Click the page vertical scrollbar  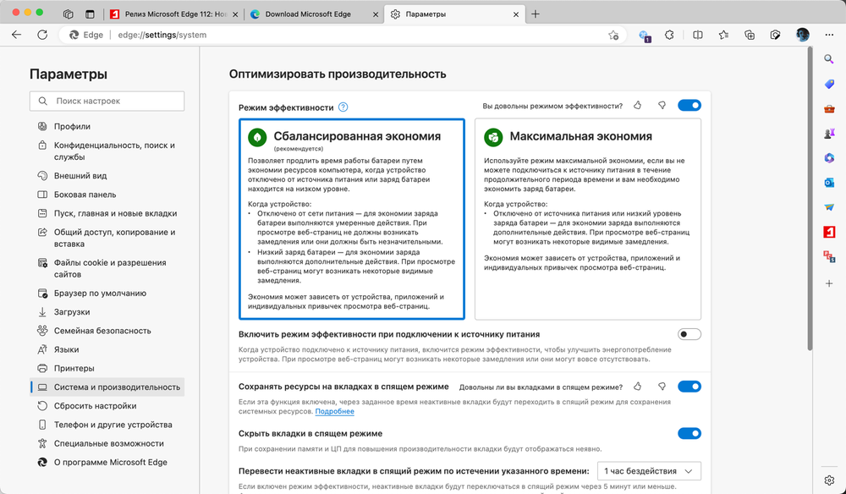[810, 200]
